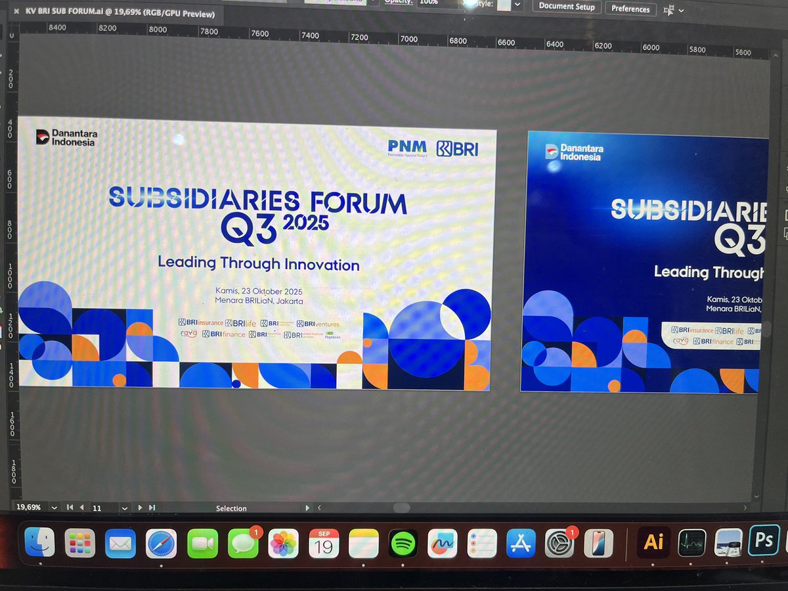This screenshot has width=788, height=591.
Task: Open System Settings from the Dock
Action: [561, 544]
